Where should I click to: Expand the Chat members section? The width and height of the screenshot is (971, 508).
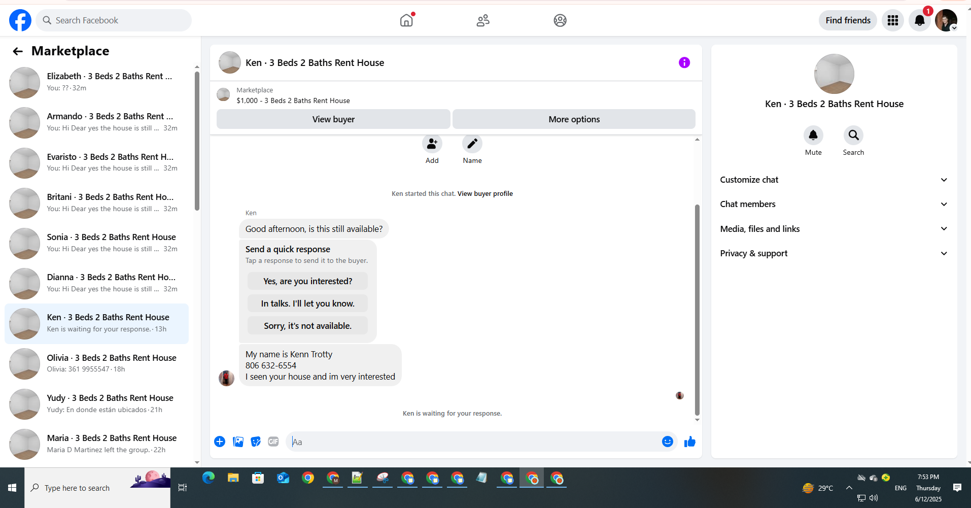coord(834,204)
